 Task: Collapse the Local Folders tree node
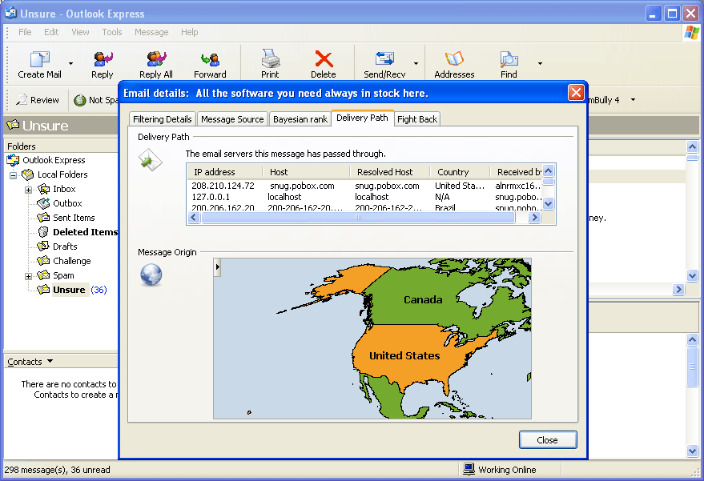(14, 175)
